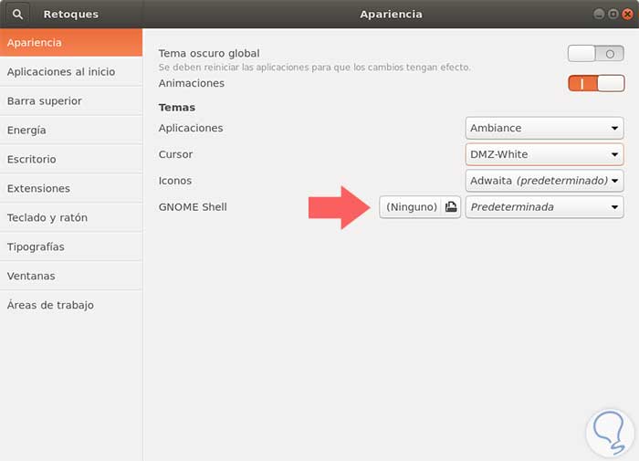Click the (Ninguno) shell theme chooser button
Viewport: 639px width, 461px height.
coord(412,207)
